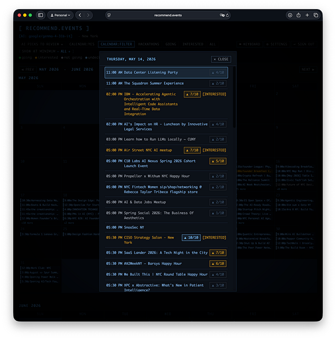This screenshot has width=336, height=339.
Task: Click NEXT month button in background calendar
Action: (308, 69)
